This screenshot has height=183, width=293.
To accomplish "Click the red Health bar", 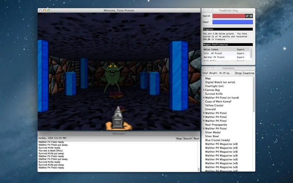I will click(229, 16).
